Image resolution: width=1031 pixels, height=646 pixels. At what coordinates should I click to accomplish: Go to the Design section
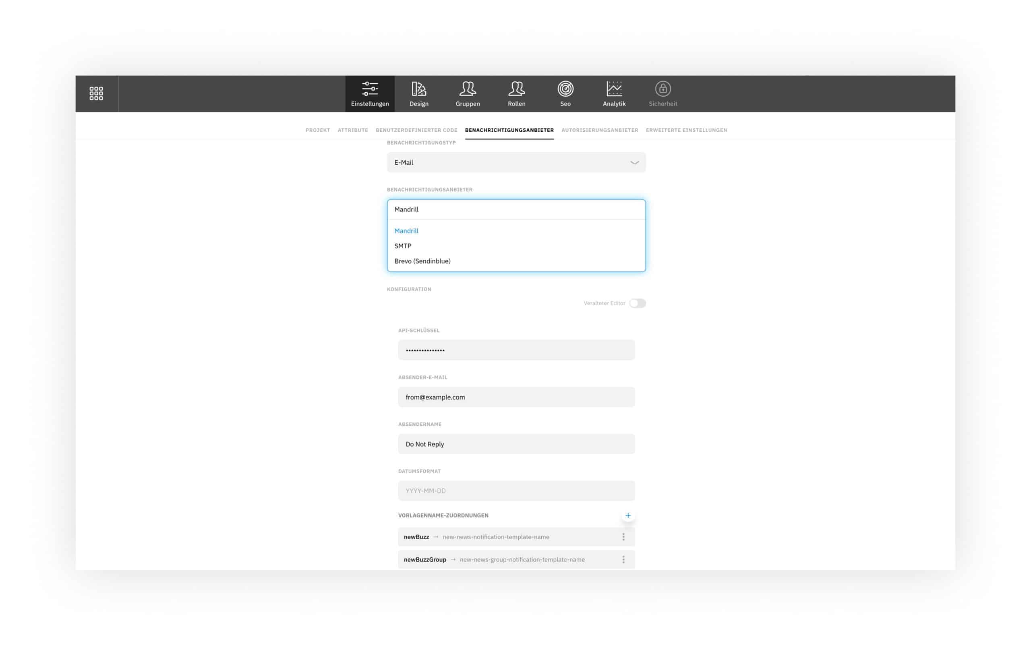click(418, 93)
